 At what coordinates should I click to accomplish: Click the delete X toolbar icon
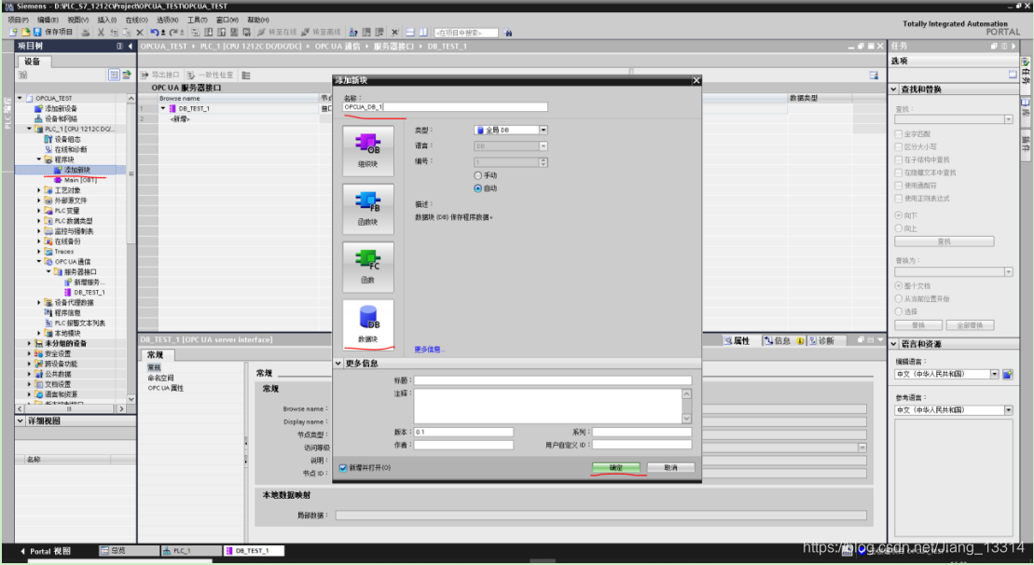140,32
